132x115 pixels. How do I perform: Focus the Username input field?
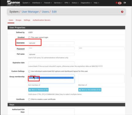[51, 43]
